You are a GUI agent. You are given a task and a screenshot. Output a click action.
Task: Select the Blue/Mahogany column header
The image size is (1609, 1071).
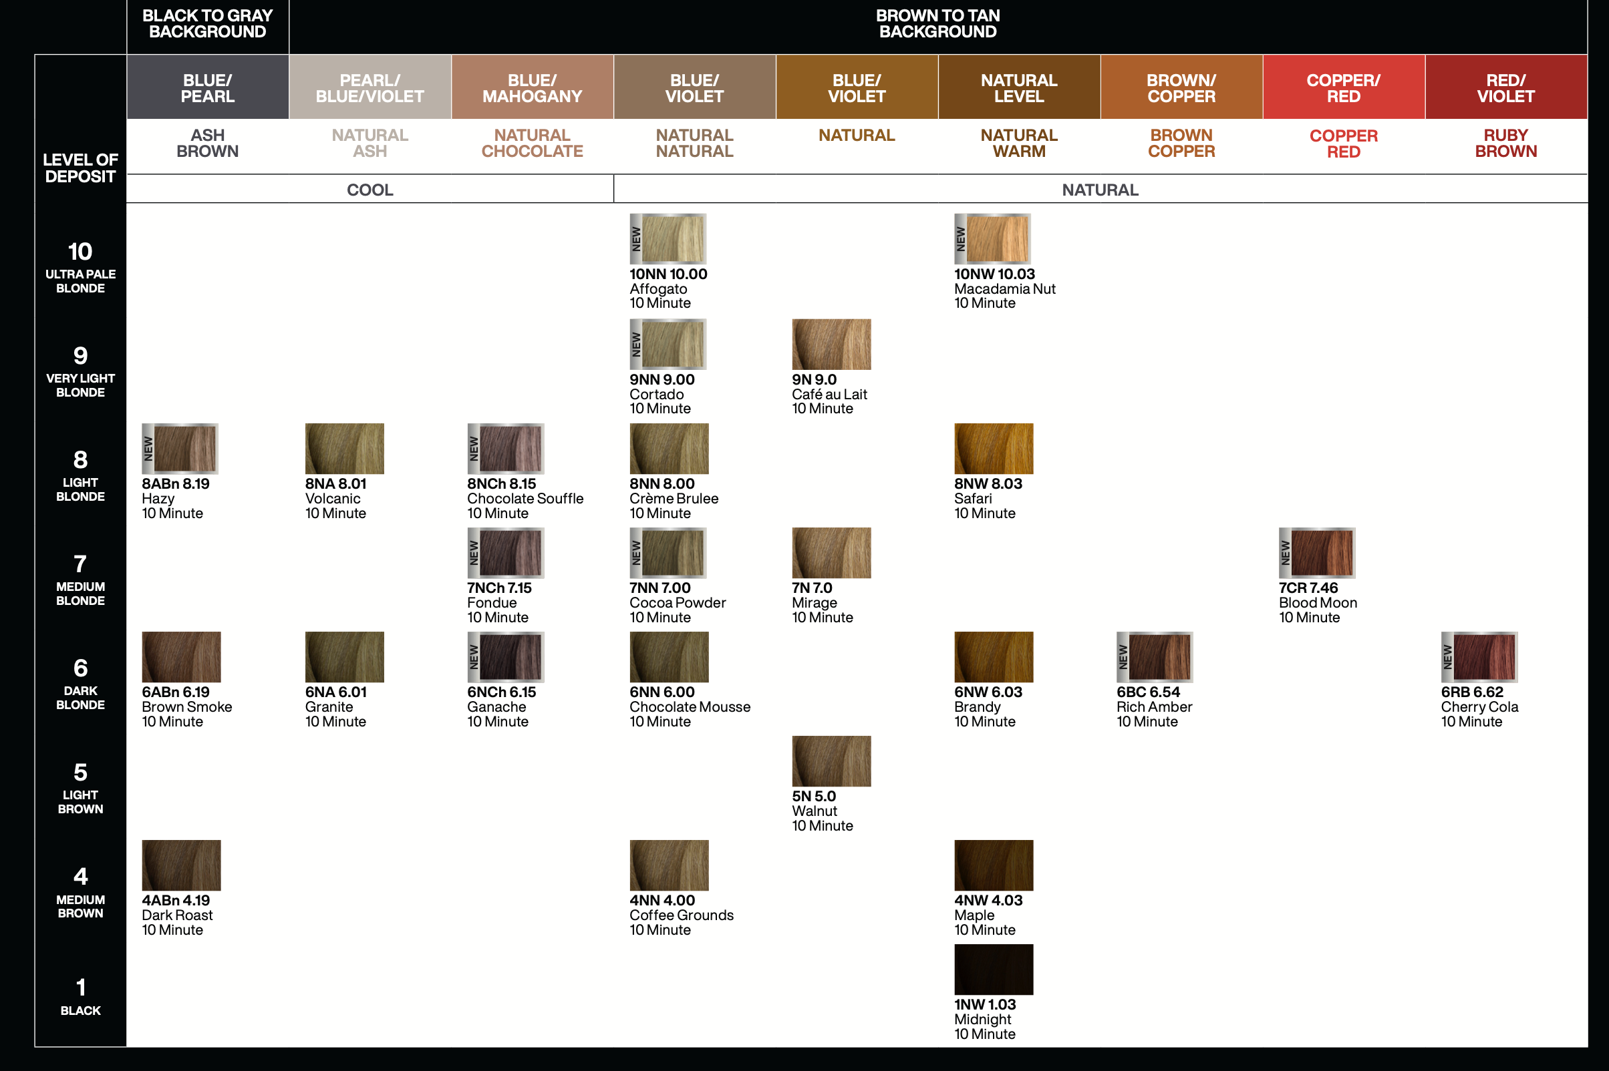coord(532,87)
